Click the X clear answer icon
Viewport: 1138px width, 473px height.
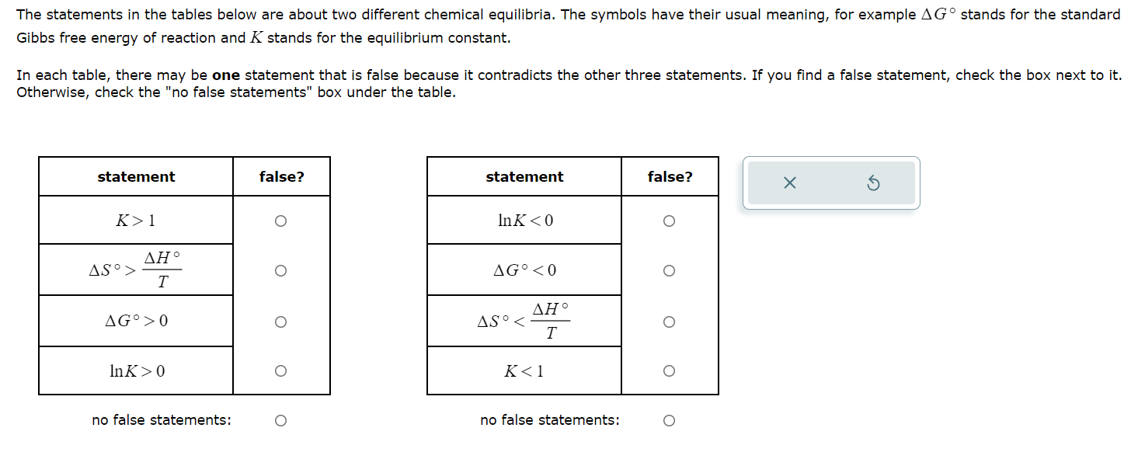pyautogui.click(x=789, y=183)
